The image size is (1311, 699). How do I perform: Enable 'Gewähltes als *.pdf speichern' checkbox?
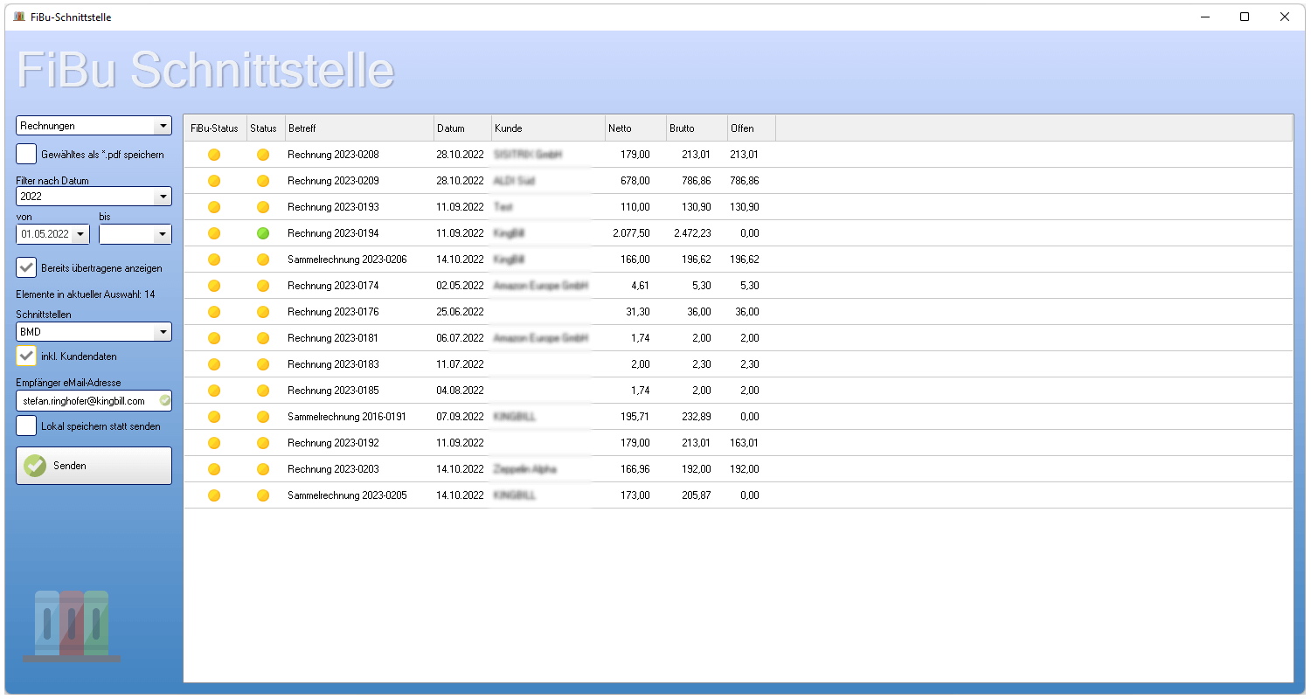[x=27, y=154]
